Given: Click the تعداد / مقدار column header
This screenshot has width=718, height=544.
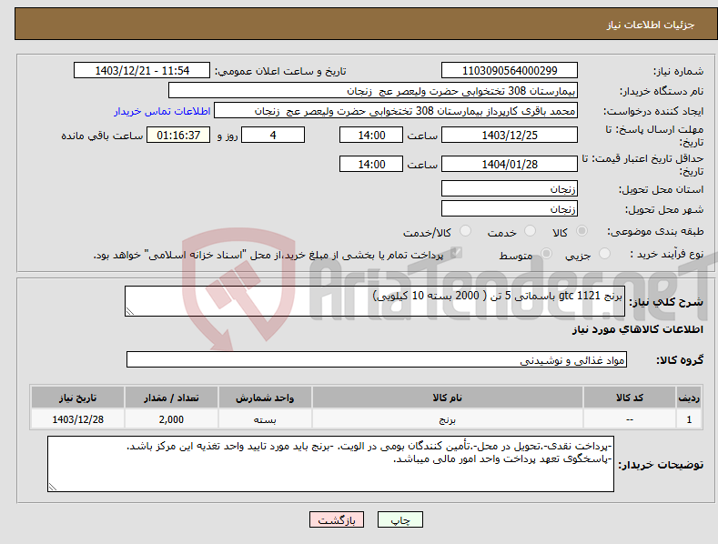Looking at the screenshot, I should (x=171, y=398).
